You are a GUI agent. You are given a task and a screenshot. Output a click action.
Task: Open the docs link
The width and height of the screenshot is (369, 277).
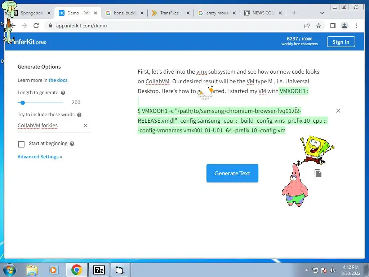[58, 80]
